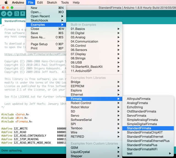Expand the Open Recent submenu

[46, 16]
